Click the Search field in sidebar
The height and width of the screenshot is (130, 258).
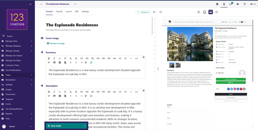(17, 36)
